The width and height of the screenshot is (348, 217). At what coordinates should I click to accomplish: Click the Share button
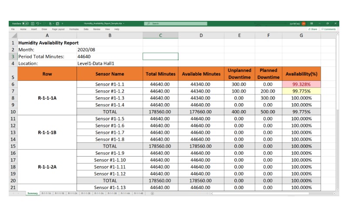313,29
